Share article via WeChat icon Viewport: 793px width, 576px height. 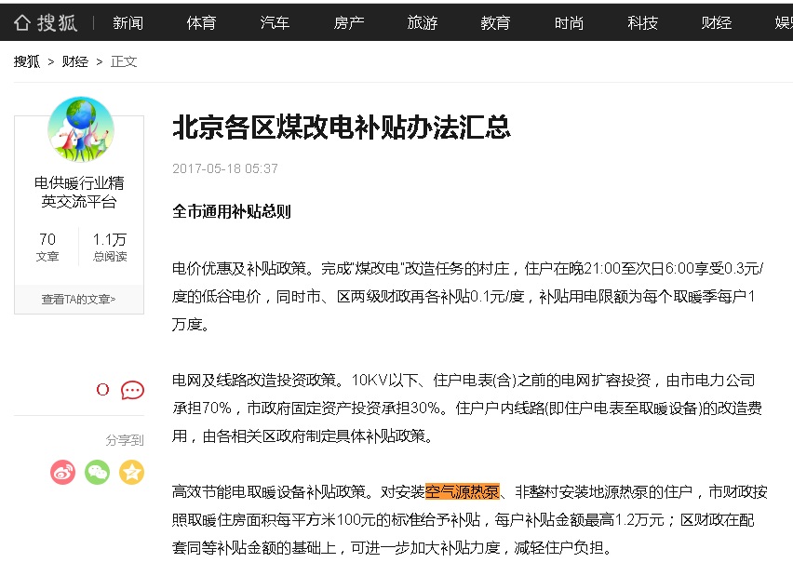pos(97,472)
